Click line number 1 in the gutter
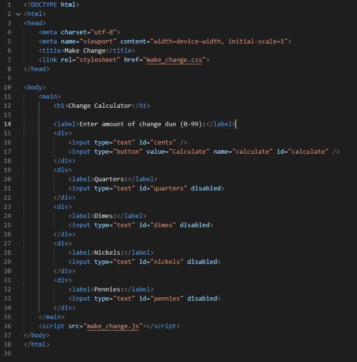Screen dimensions: 357x362 pos(9,5)
